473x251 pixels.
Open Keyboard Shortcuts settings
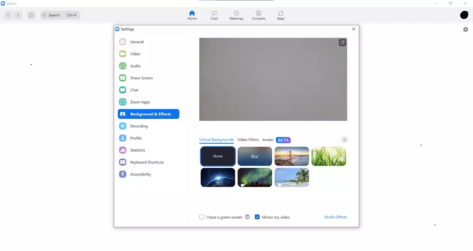point(149,162)
